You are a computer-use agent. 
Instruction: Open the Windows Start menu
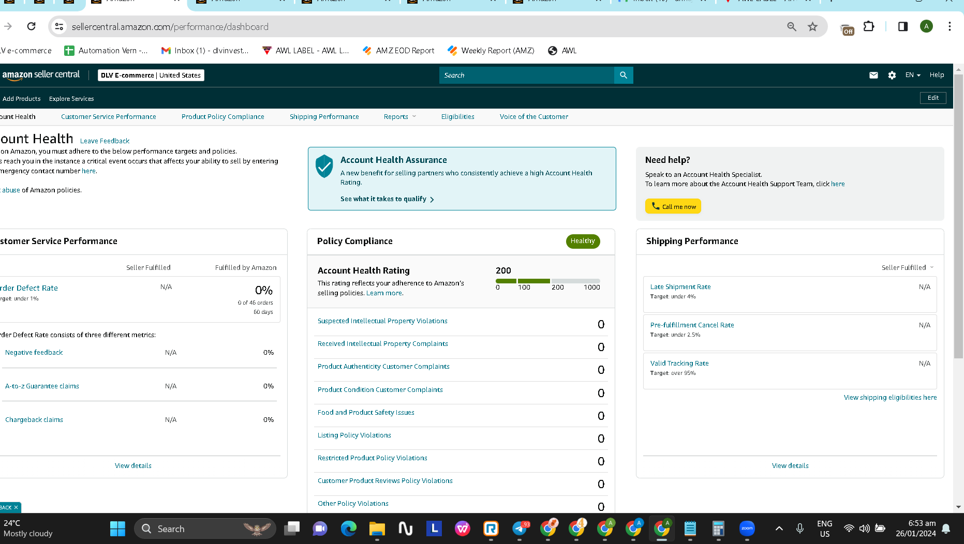117,528
